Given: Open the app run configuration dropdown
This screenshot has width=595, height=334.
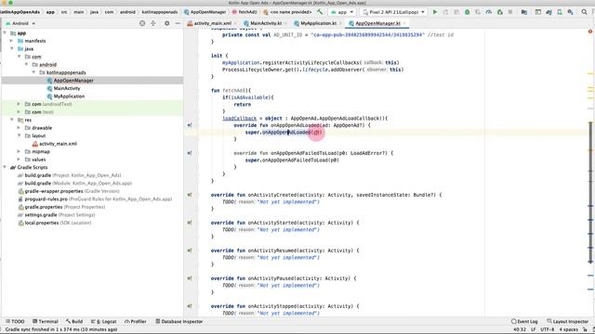Looking at the screenshot, I should pos(342,12).
